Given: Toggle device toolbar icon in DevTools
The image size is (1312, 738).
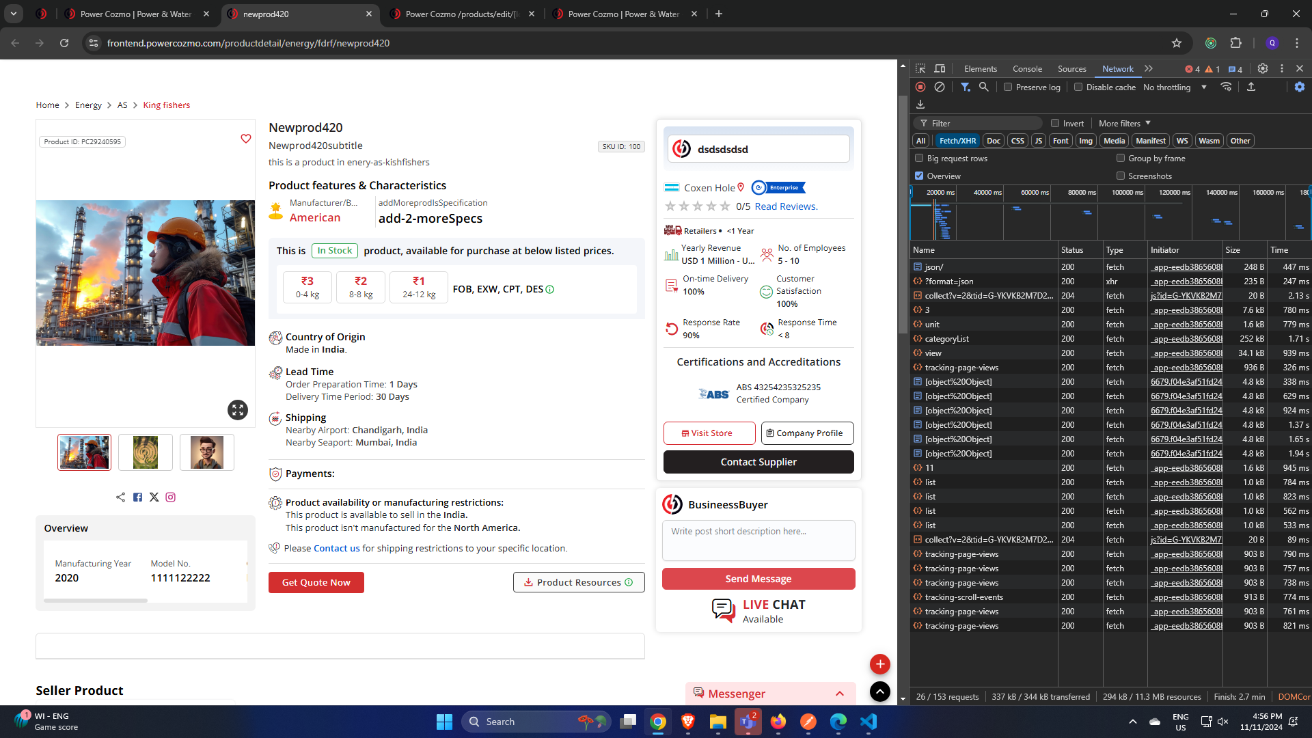Looking at the screenshot, I should coord(940,69).
